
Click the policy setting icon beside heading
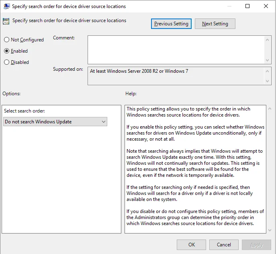[x=6, y=21]
